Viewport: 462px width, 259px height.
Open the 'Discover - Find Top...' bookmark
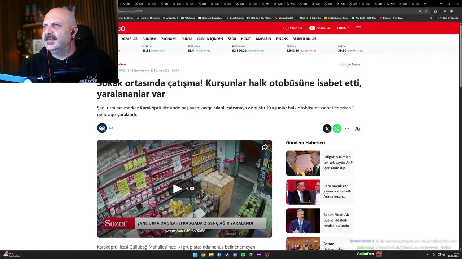(x=391, y=18)
